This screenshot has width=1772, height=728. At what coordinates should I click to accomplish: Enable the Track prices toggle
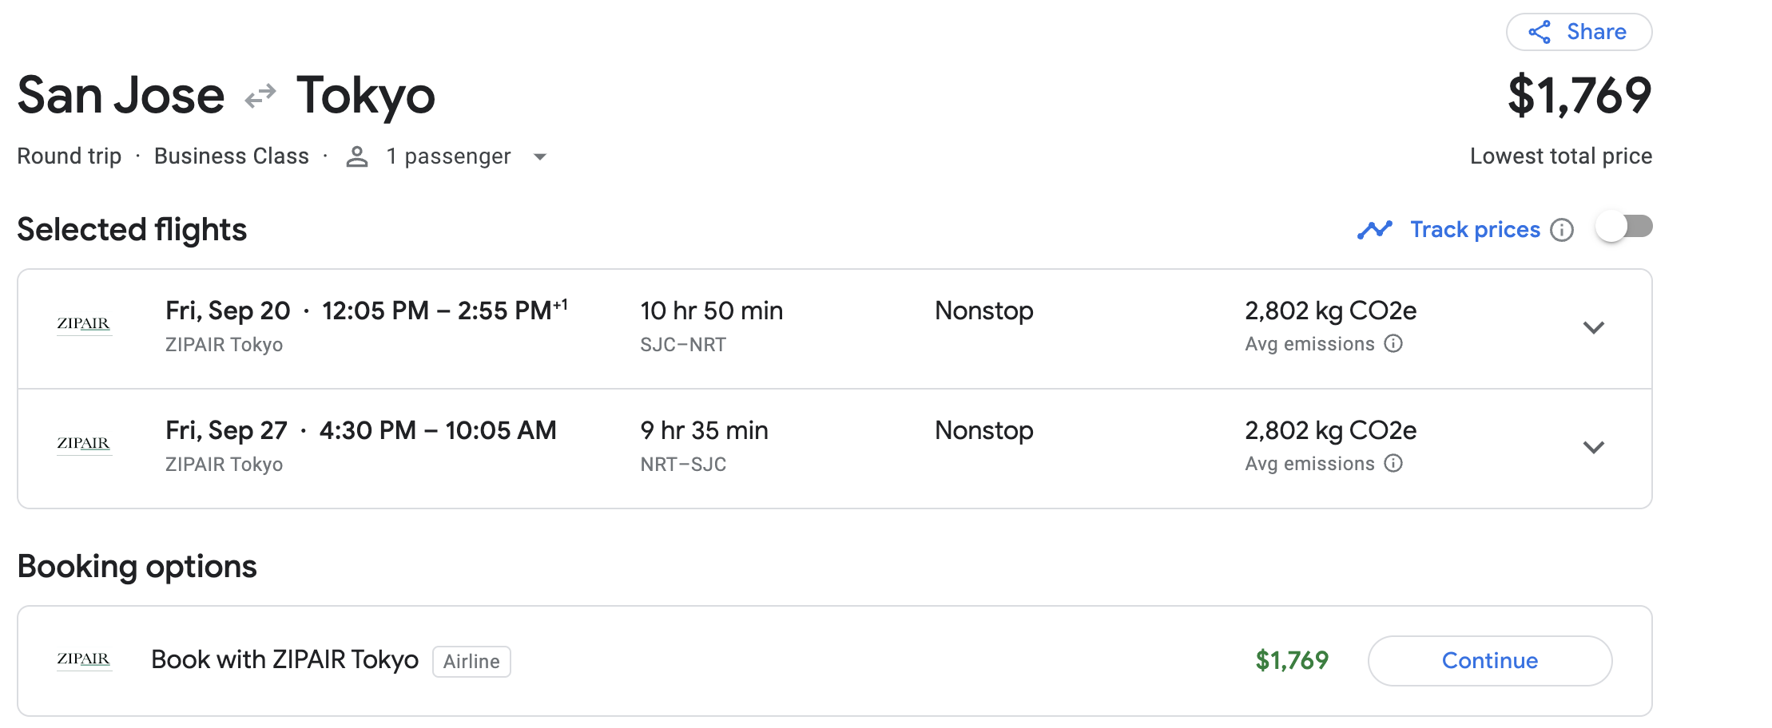tap(1624, 227)
